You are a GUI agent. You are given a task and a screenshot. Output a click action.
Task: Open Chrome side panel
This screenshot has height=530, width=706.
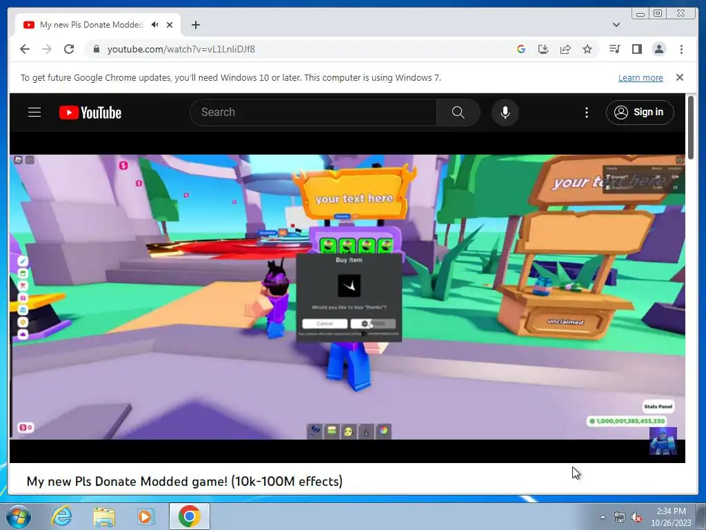pyautogui.click(x=636, y=49)
